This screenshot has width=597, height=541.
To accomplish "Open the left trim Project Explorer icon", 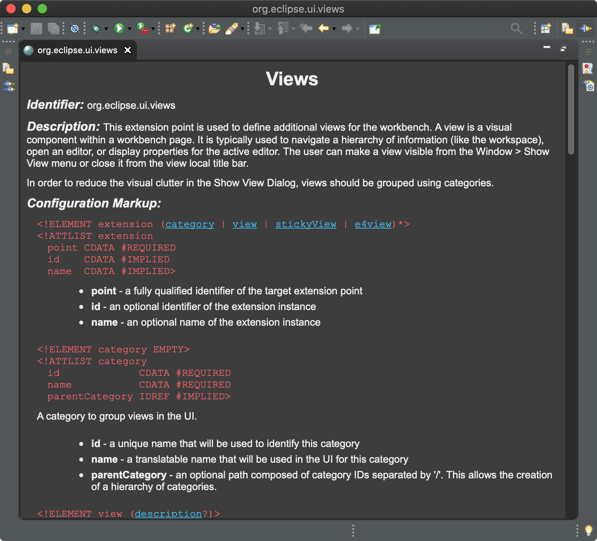I will tap(8, 69).
